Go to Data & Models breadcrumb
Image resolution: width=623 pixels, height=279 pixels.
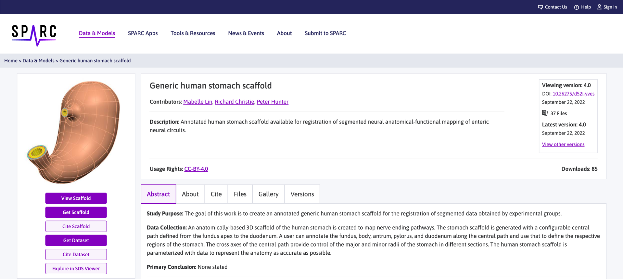[x=39, y=61]
